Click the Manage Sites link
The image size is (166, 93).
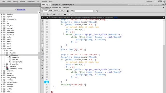[x=21, y=10]
